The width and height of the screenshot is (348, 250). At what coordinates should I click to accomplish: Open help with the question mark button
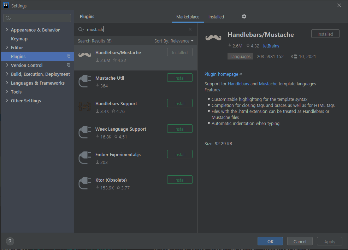click(10, 242)
